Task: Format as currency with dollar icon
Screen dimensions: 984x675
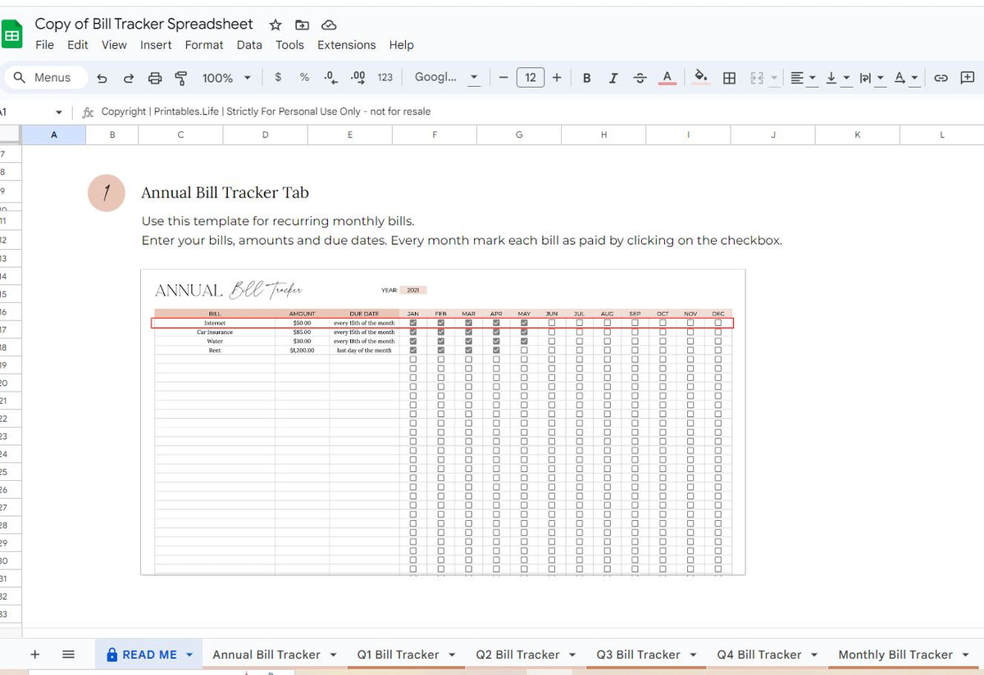Action: point(278,77)
